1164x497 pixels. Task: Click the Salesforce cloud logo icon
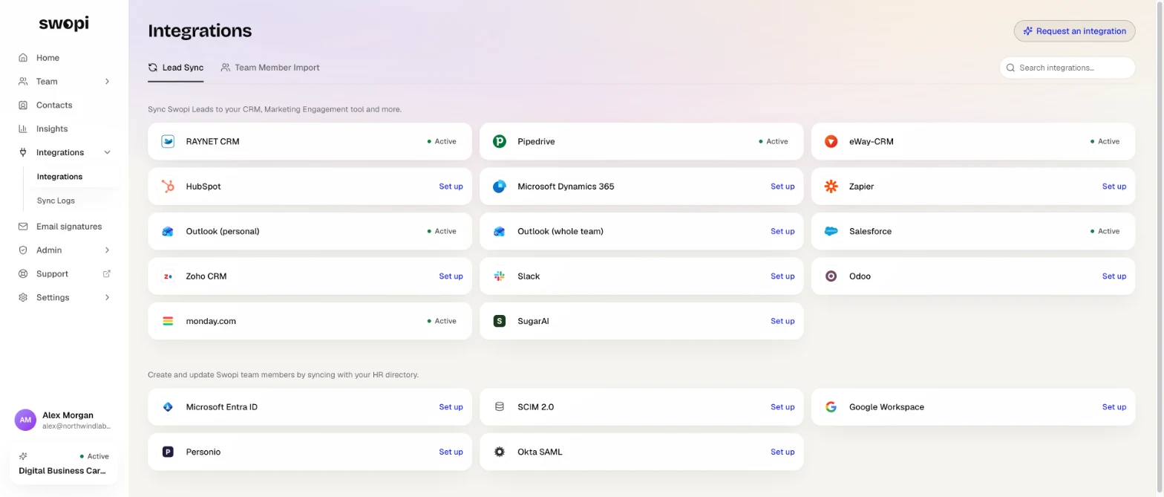click(x=831, y=231)
